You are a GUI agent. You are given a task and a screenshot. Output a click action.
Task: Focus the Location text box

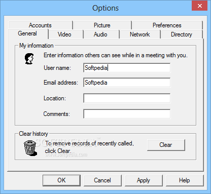click(127, 98)
